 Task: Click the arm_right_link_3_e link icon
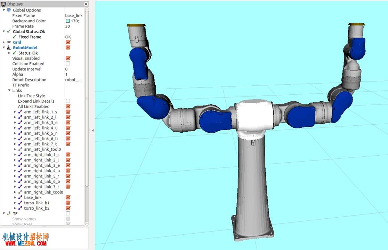point(20,165)
